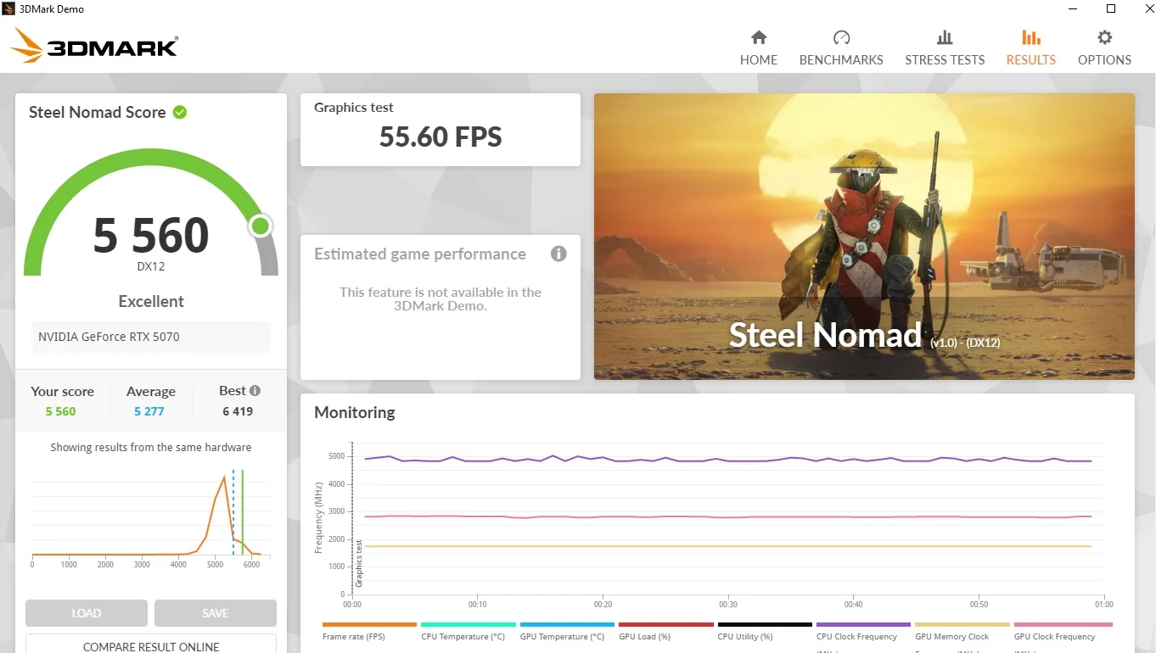Click COMPARE RESULT ONLINE

click(151, 645)
